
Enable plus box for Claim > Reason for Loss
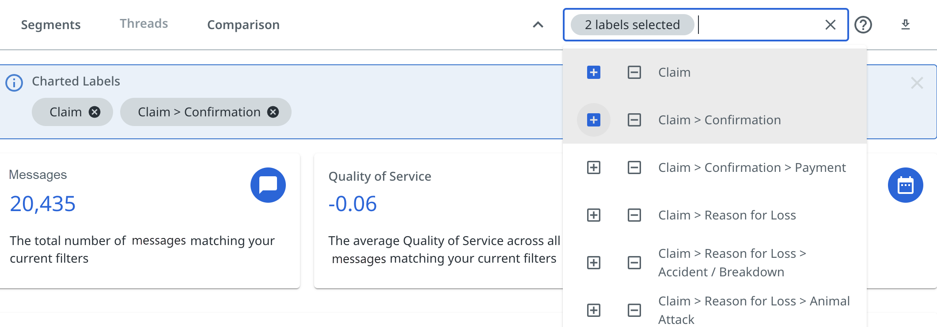(x=593, y=215)
